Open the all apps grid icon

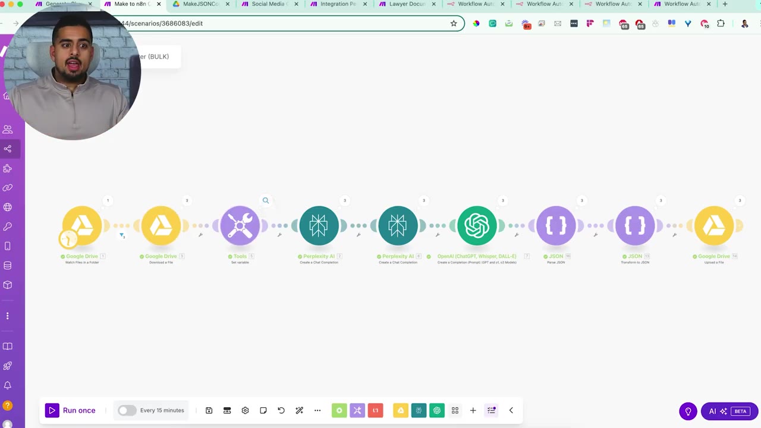455,410
